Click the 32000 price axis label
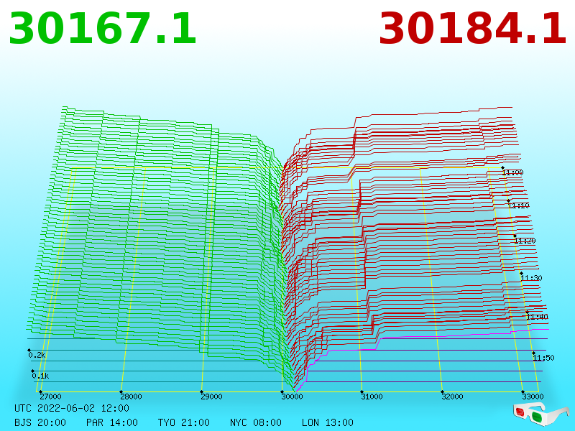This screenshot has width=575, height=431. pos(452,397)
